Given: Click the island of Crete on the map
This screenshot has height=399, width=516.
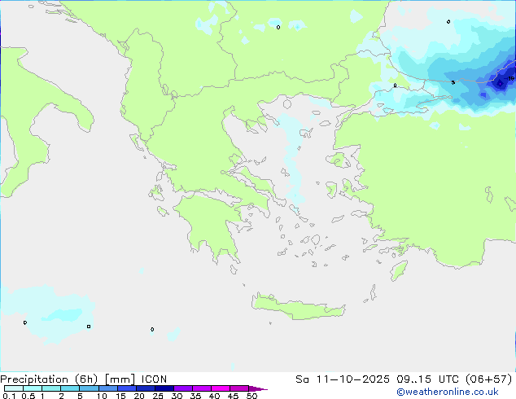Looking at the screenshot, I should coord(298,307).
